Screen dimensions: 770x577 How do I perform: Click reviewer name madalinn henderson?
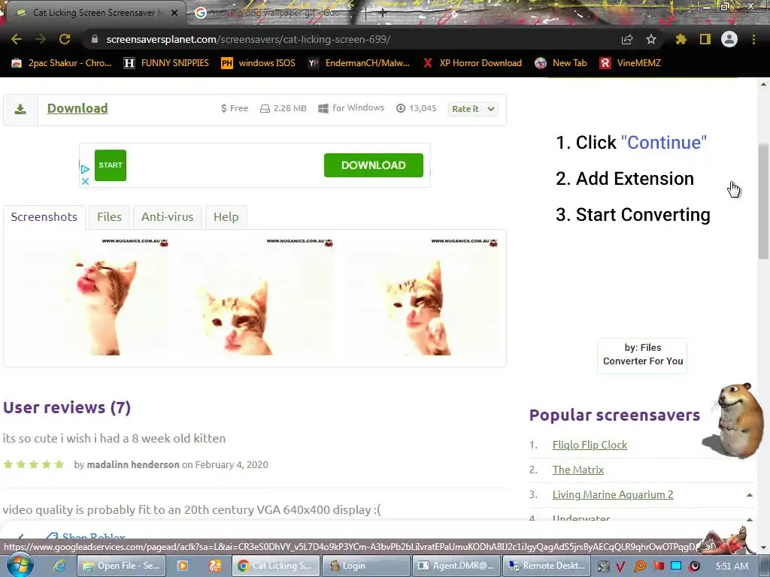click(133, 464)
